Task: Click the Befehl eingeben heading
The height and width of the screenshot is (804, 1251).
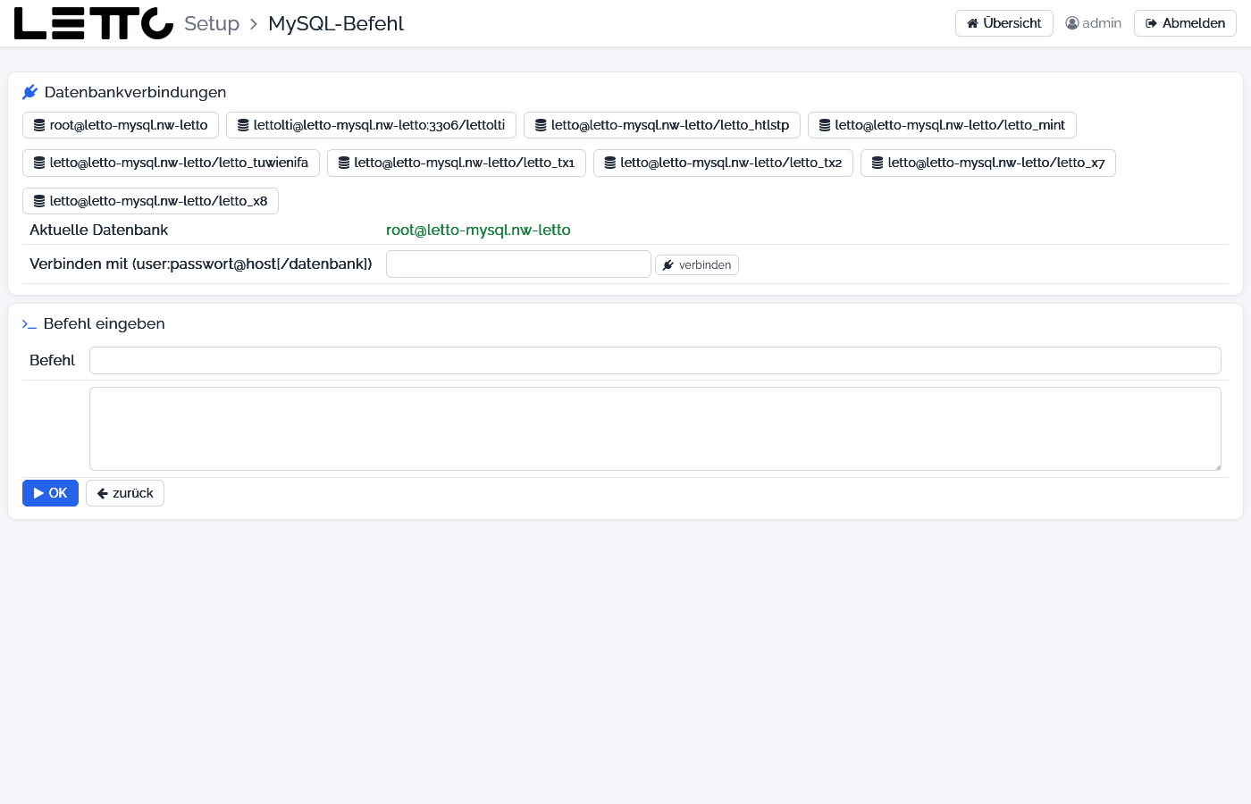Action: point(104,323)
